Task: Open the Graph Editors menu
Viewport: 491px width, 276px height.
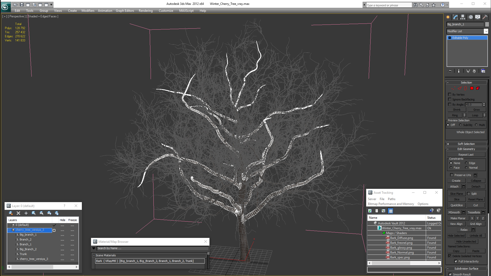Action: (x=125, y=11)
